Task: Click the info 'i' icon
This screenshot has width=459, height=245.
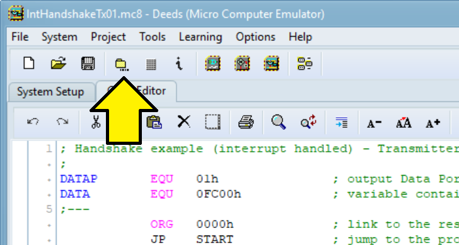Action: click(x=180, y=63)
